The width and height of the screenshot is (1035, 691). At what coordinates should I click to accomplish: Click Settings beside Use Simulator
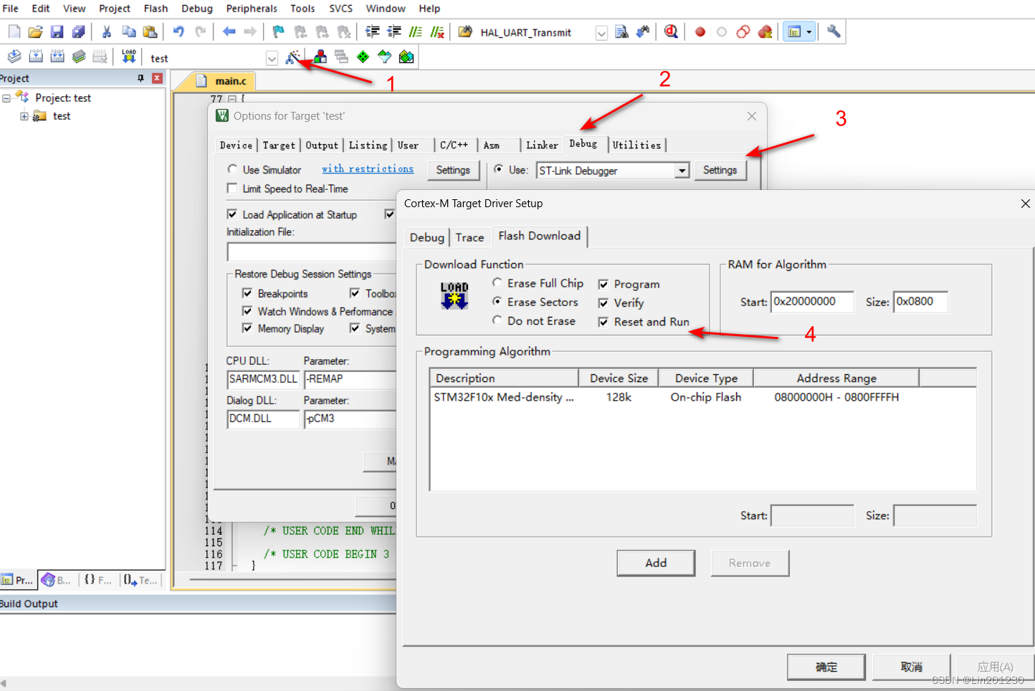(453, 170)
